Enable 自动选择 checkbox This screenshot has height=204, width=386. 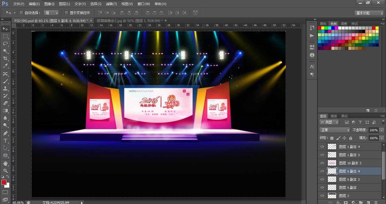click(21, 13)
